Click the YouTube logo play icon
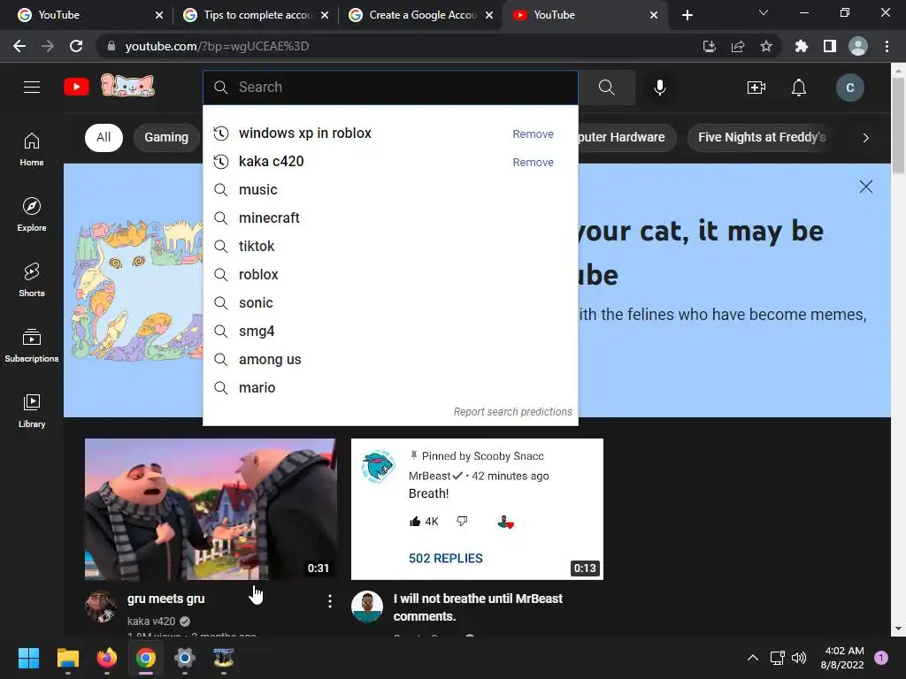 coord(76,88)
